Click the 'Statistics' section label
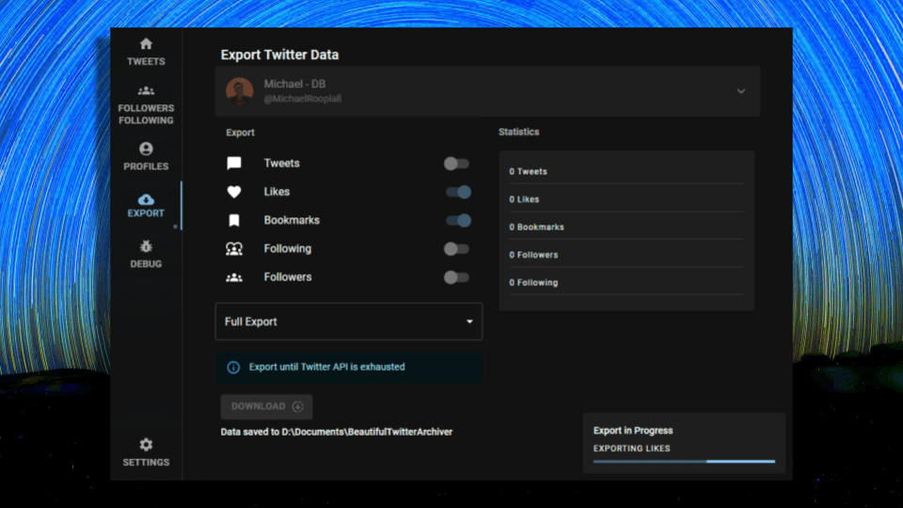 tap(519, 132)
